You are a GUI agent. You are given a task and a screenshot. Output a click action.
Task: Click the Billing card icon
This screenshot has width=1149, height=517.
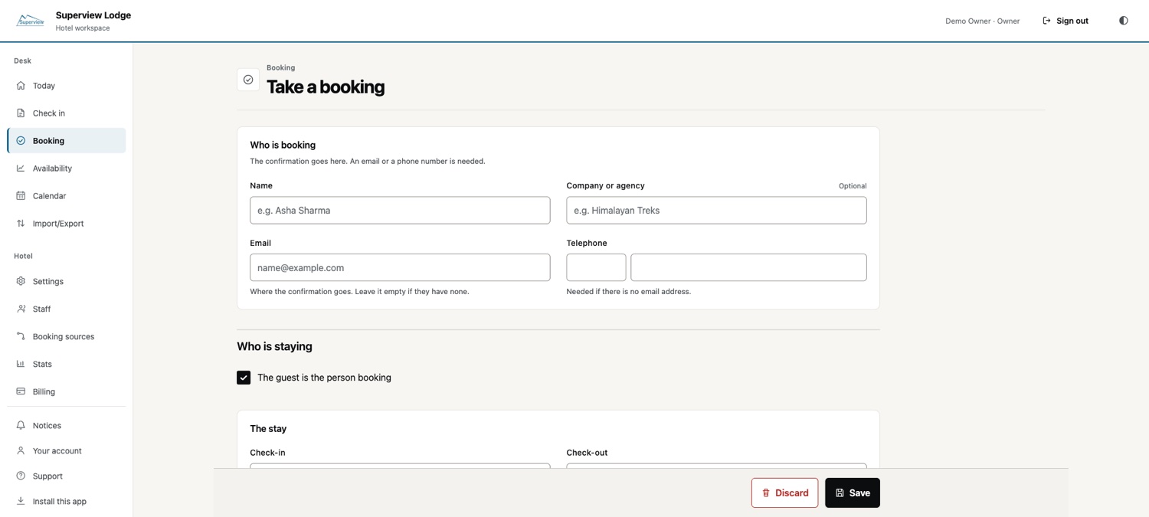coord(21,391)
